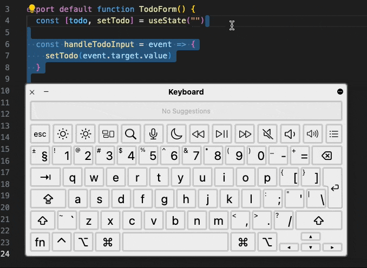Mute sound with the speaker-slash key
367x268 pixels.
click(267, 133)
